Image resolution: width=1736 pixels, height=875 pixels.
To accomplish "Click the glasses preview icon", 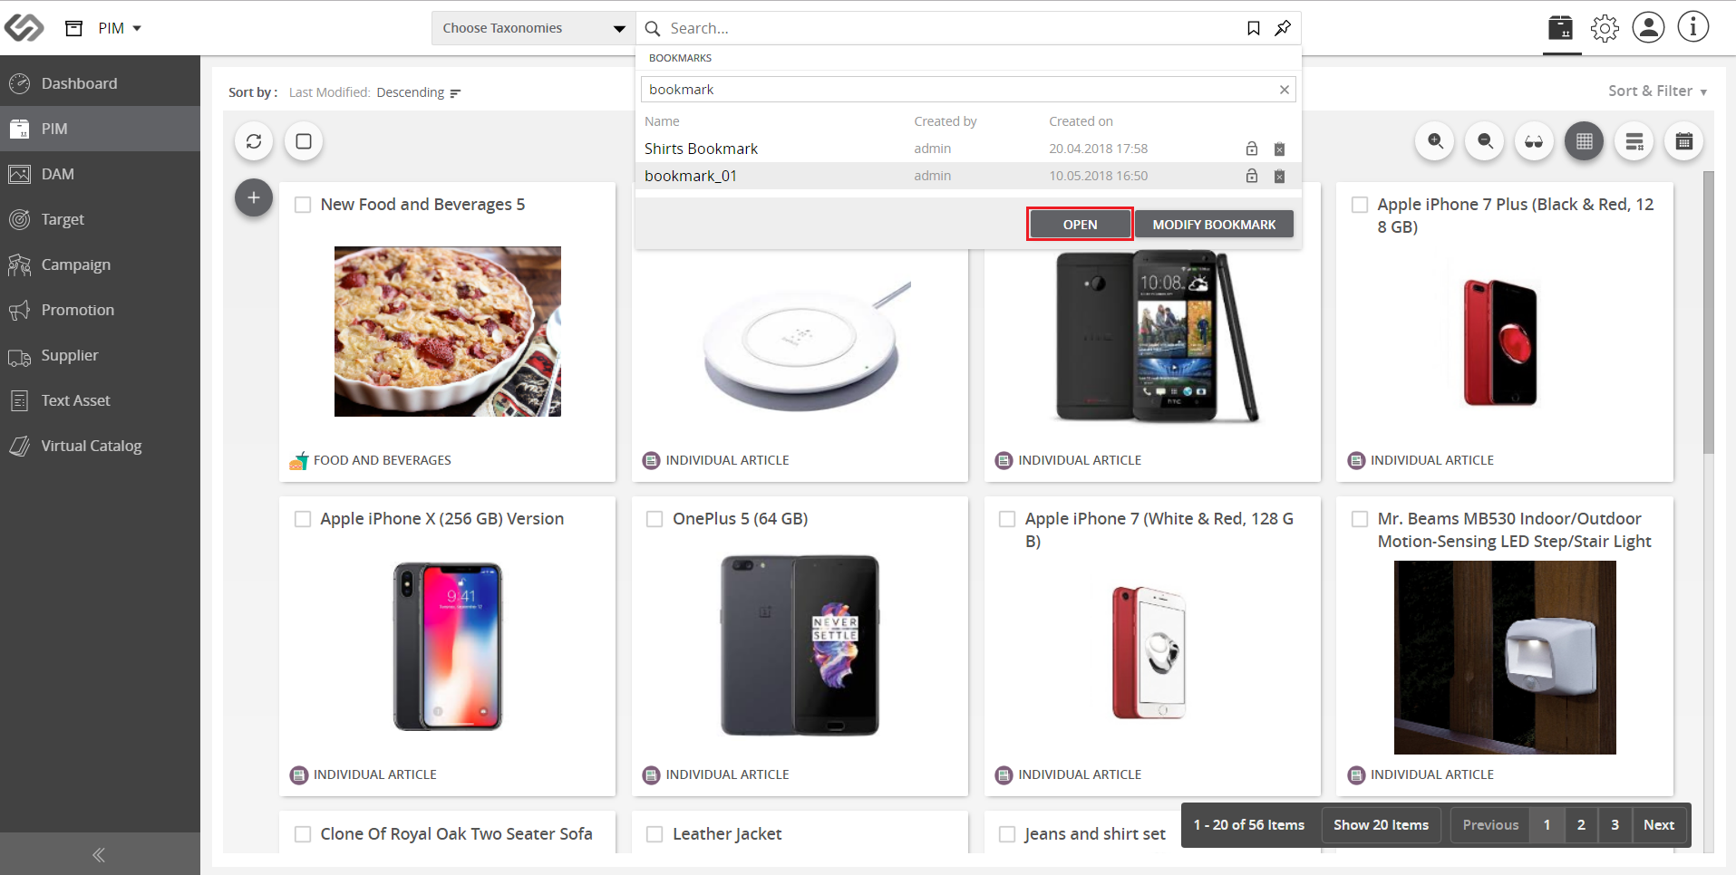I will pos(1534,141).
